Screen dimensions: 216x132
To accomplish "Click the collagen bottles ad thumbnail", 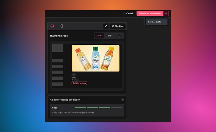I will coord(95,58).
